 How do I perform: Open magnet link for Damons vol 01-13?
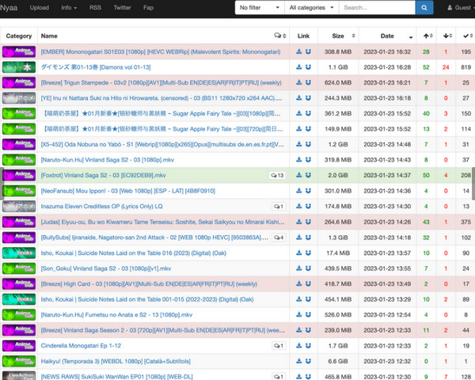[x=308, y=67]
